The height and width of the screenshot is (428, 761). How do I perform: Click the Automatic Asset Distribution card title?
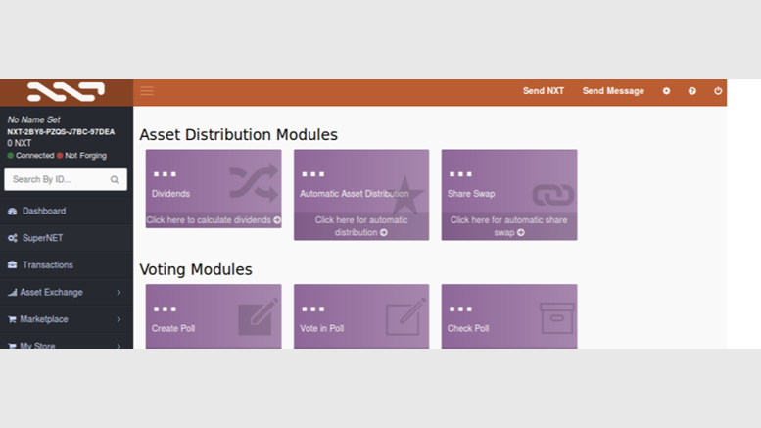coord(355,194)
